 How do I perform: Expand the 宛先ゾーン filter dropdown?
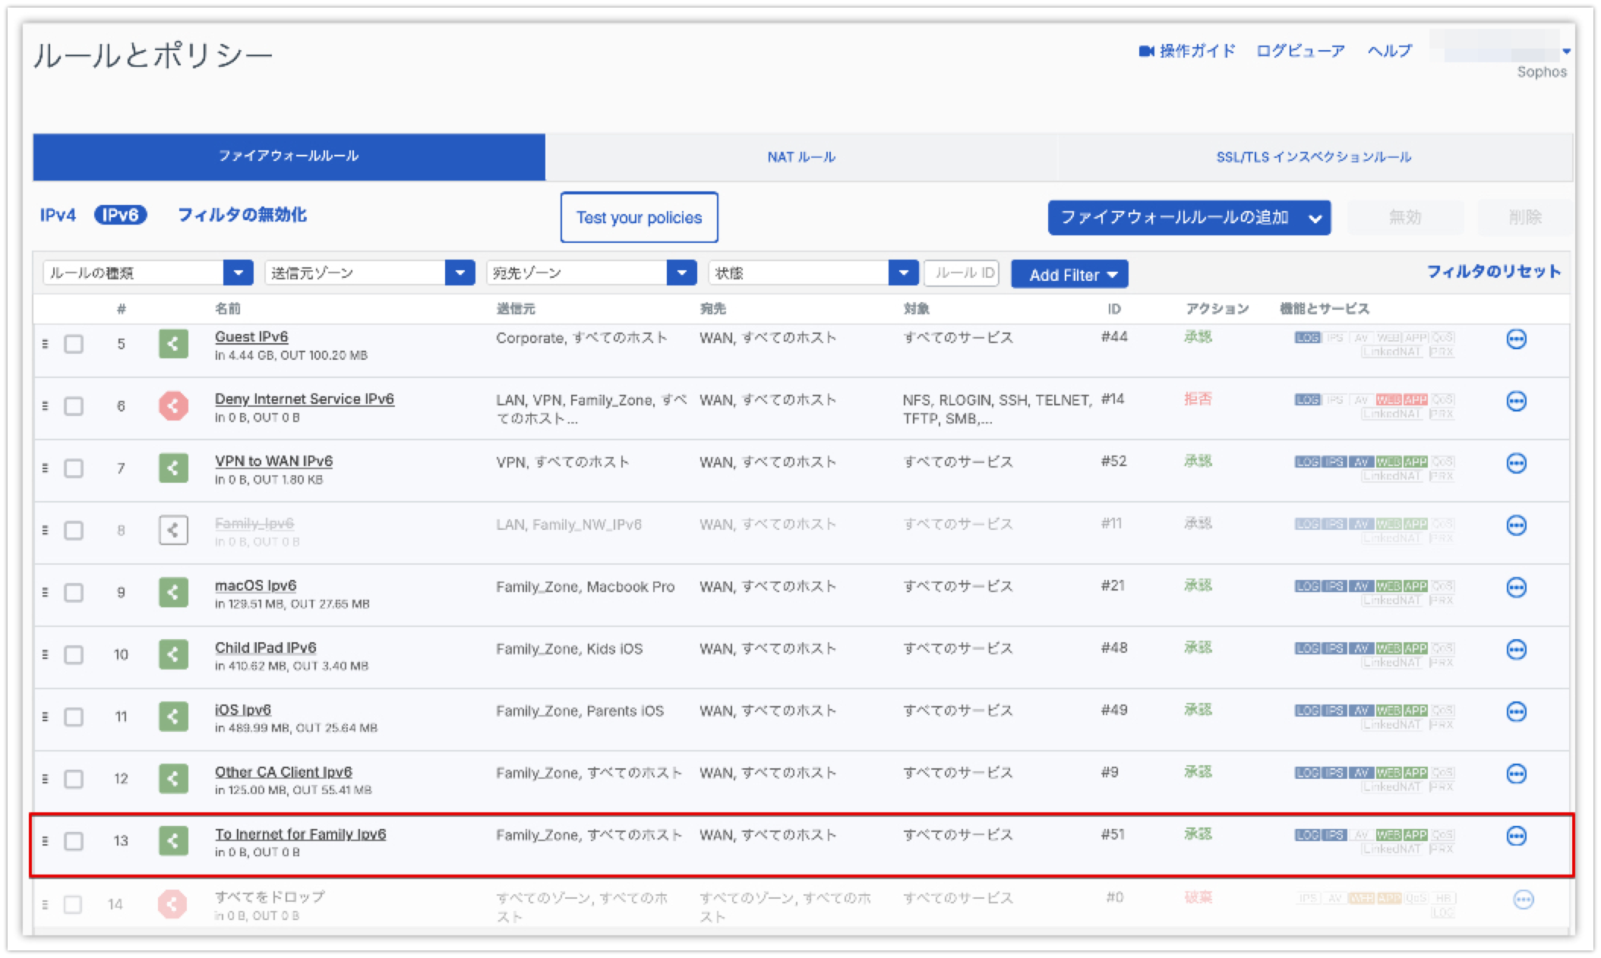(x=682, y=273)
